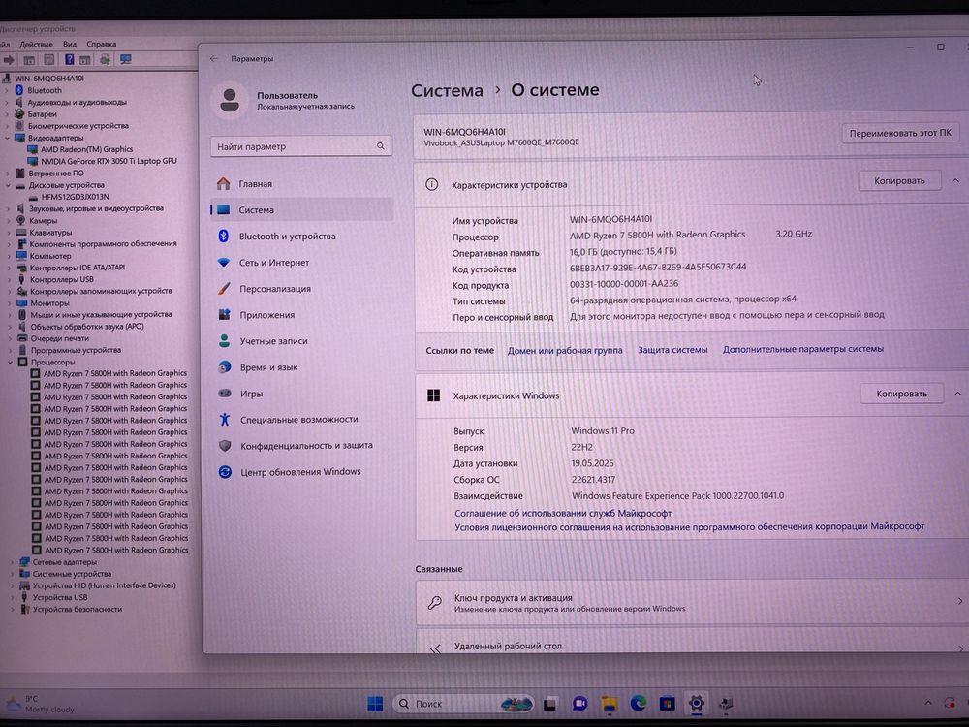Screen dimensions: 969x727
Task: Click the Персонализация brush icon
Action: pyautogui.click(x=224, y=289)
